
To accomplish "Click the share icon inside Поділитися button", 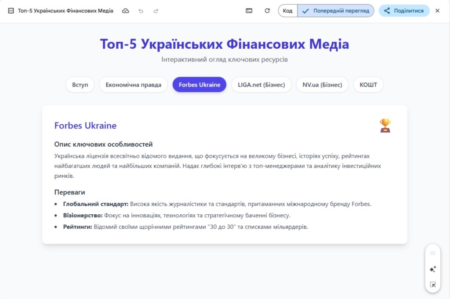I will point(387,10).
